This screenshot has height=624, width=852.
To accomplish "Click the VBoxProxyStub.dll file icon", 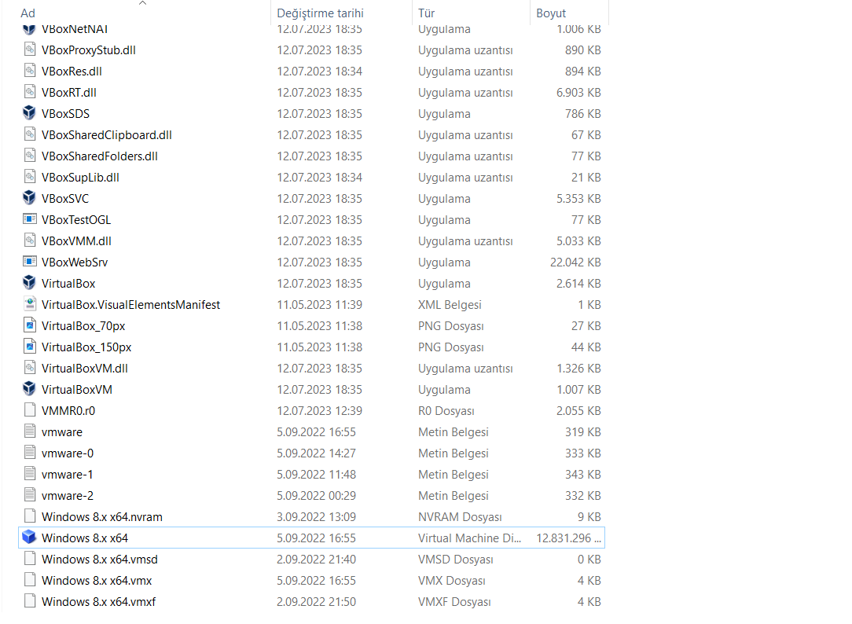I will [30, 50].
